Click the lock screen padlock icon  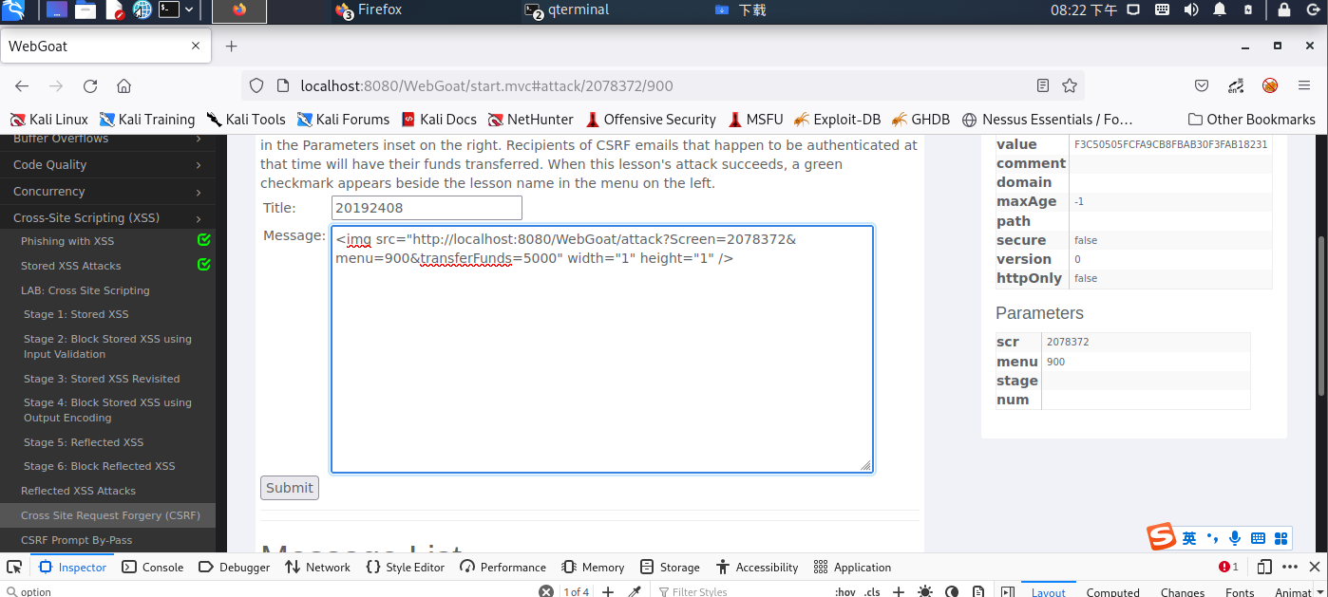click(x=1284, y=10)
